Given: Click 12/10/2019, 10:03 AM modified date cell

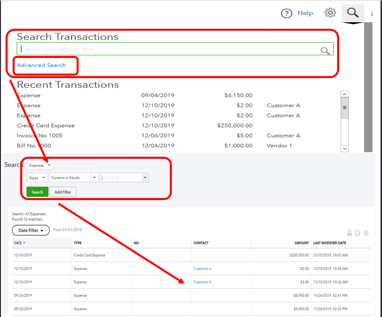Looking at the screenshot, I should point(331,255).
